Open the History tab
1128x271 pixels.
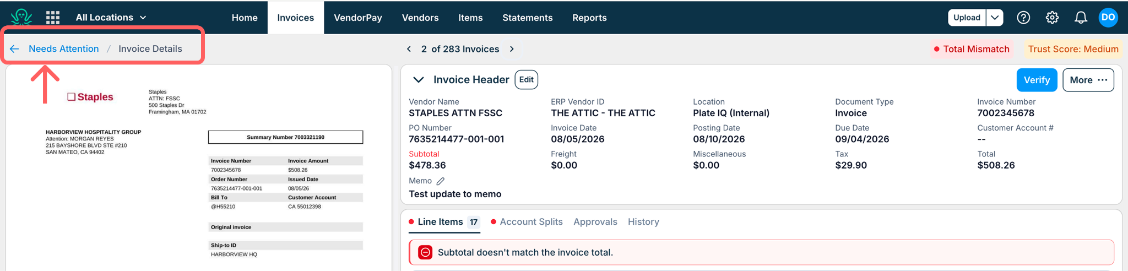point(643,222)
